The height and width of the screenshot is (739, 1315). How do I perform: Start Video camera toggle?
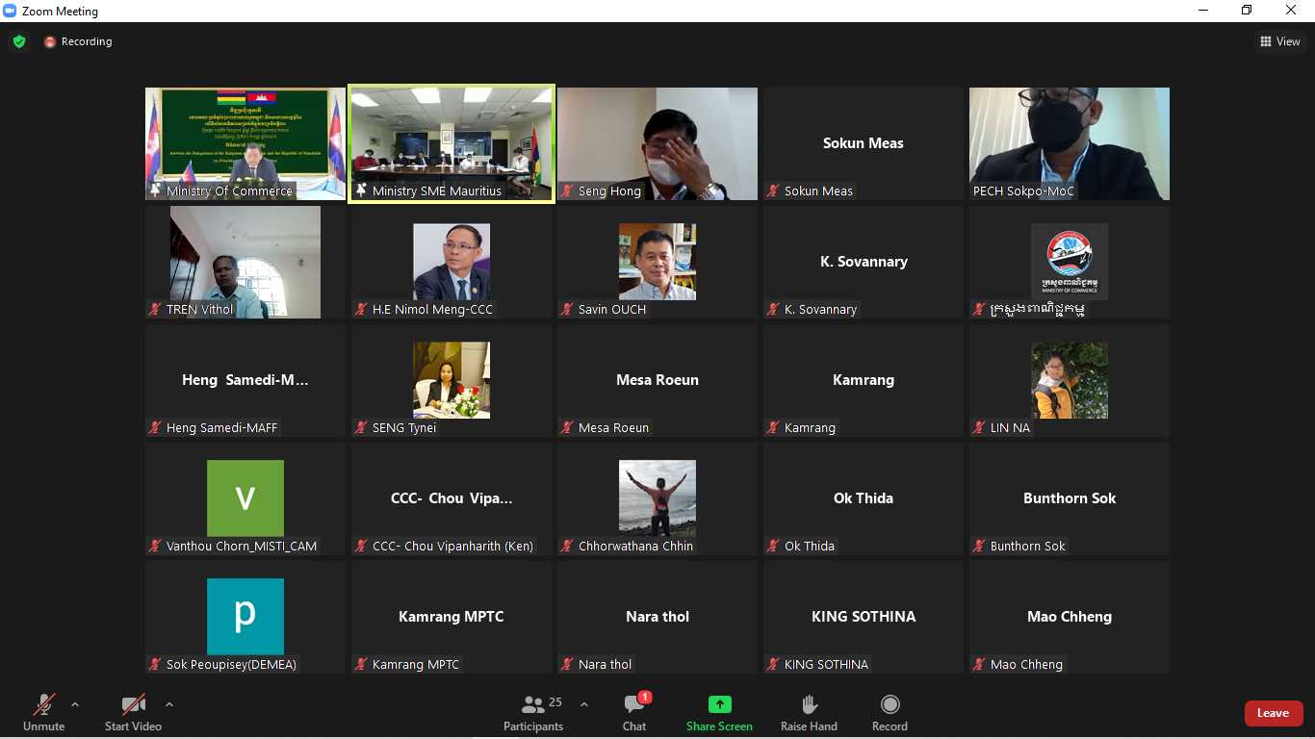click(133, 712)
